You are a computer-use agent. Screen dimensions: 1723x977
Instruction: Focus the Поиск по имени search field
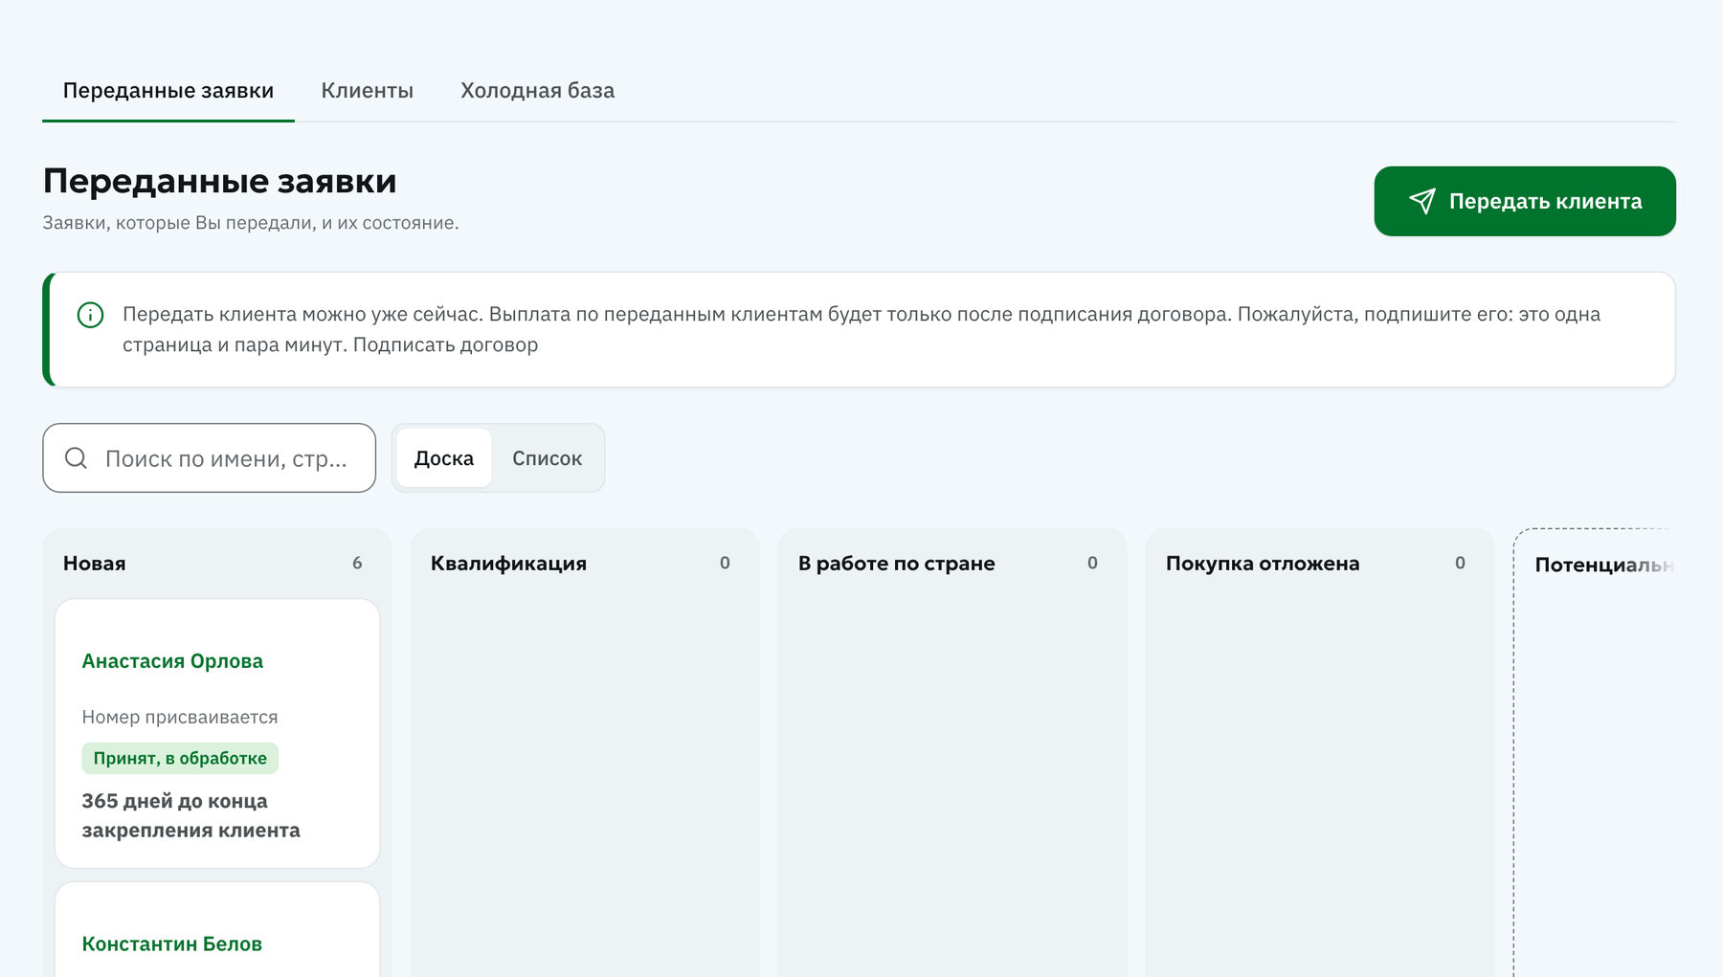(x=210, y=458)
